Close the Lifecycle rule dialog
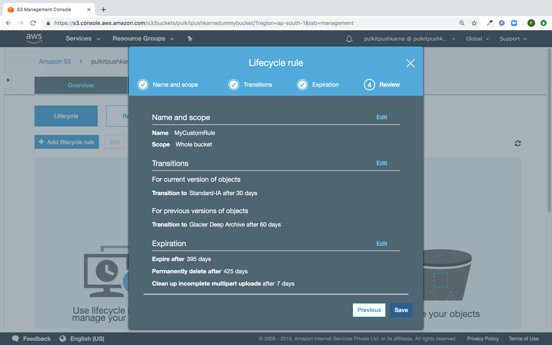 point(410,63)
